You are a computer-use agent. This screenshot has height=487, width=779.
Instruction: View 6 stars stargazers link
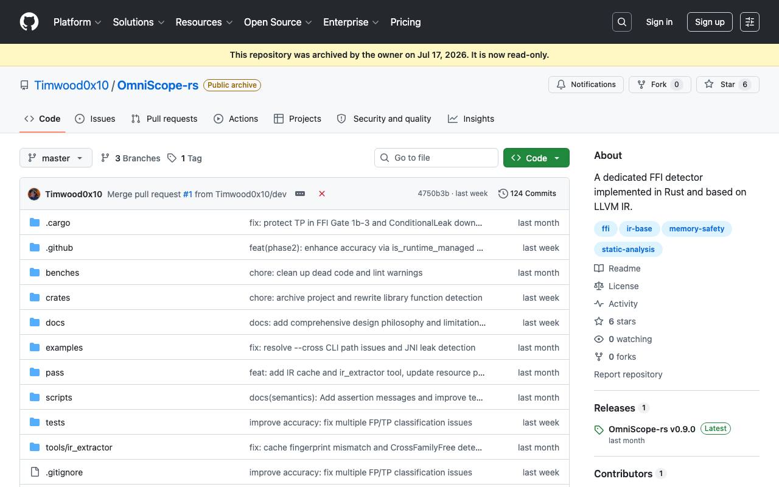pyautogui.click(x=615, y=321)
